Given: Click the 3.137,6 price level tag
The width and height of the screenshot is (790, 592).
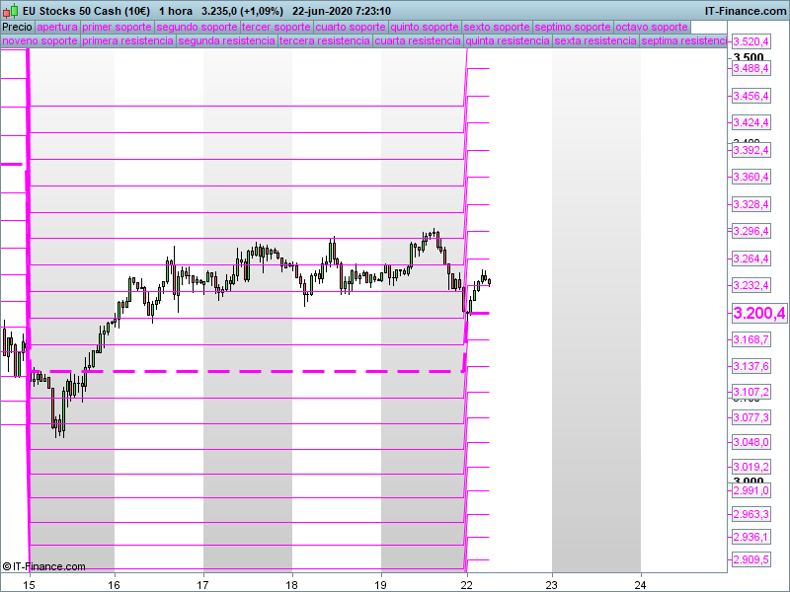Looking at the screenshot, I should pos(750,366).
